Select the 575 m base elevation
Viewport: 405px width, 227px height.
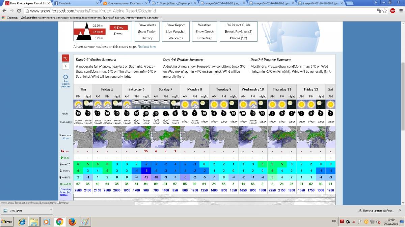tap(99, 38)
